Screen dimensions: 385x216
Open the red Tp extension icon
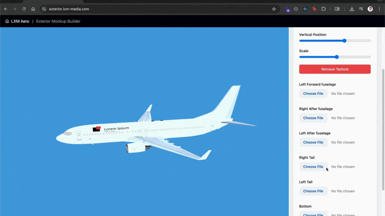point(314,9)
